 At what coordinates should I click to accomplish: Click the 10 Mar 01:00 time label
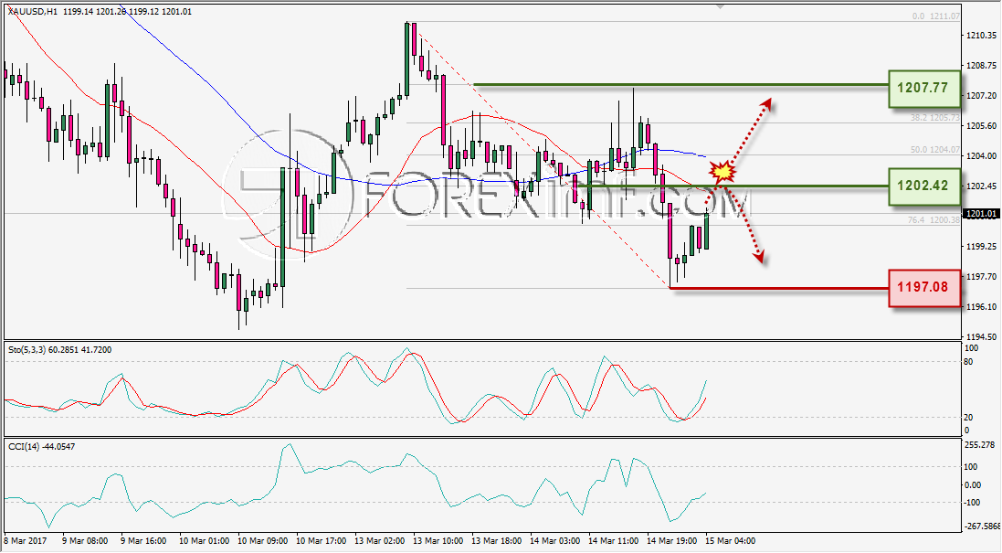[204, 541]
